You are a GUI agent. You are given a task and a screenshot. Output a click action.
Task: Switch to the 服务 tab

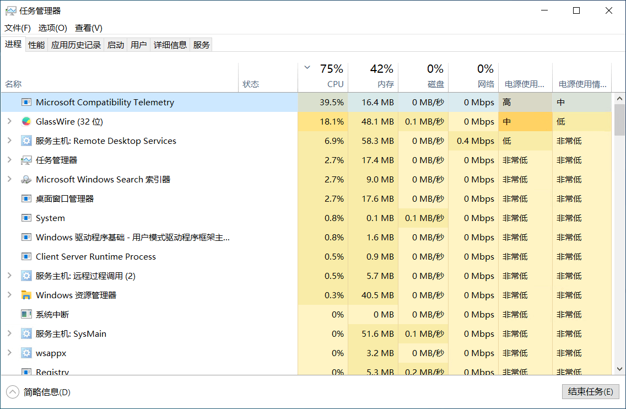click(x=201, y=45)
